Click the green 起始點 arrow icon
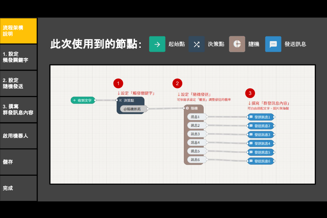Screen dimensions: 327x218 coord(157,44)
